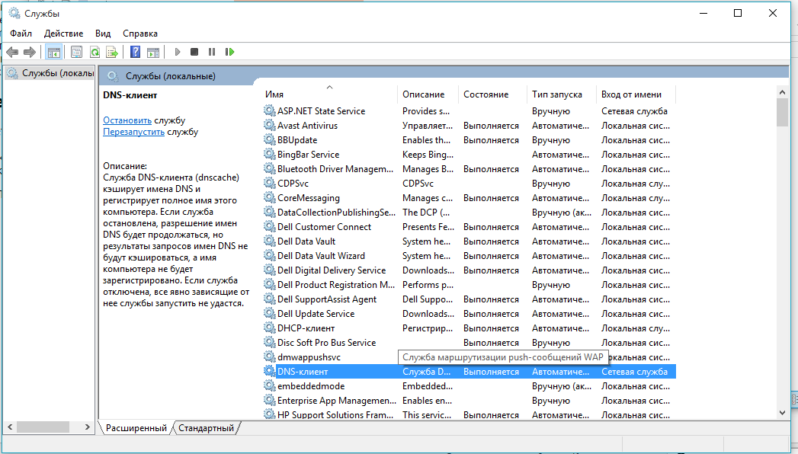
Task: Click gear icon of Dell Data Vault Wizard
Action: (269, 255)
